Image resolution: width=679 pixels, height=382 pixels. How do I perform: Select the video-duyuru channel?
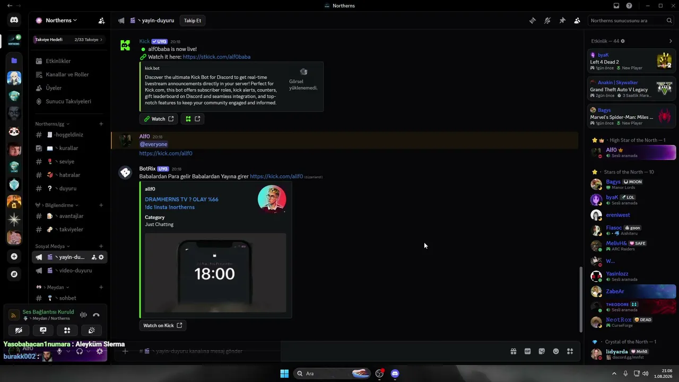tap(70, 271)
